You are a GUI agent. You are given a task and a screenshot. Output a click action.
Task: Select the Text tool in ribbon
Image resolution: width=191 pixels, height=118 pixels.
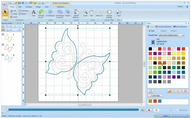point(33,14)
